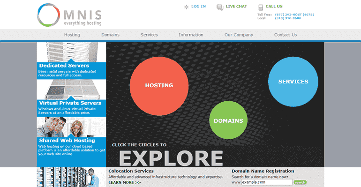This screenshot has width=361, height=187.
Task: Open the Our Company menu
Action: point(239,35)
